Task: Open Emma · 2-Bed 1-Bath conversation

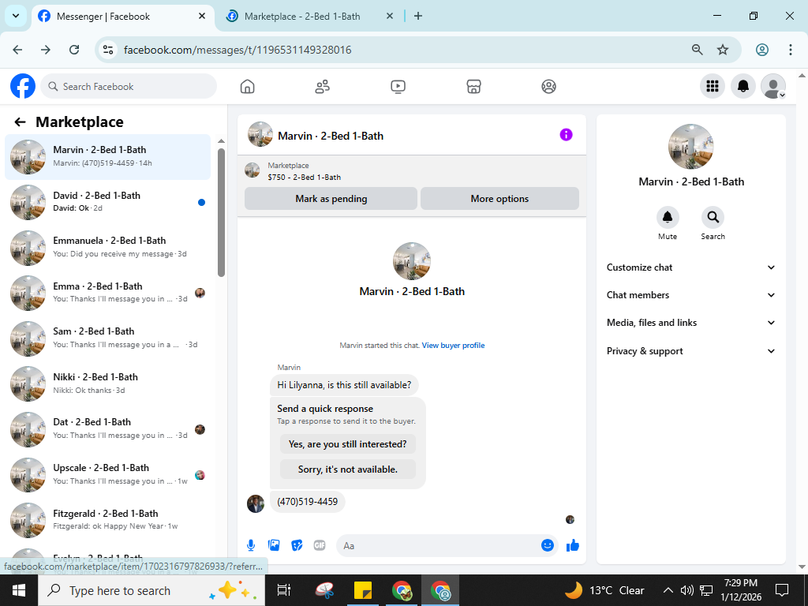Action: pyautogui.click(x=107, y=293)
